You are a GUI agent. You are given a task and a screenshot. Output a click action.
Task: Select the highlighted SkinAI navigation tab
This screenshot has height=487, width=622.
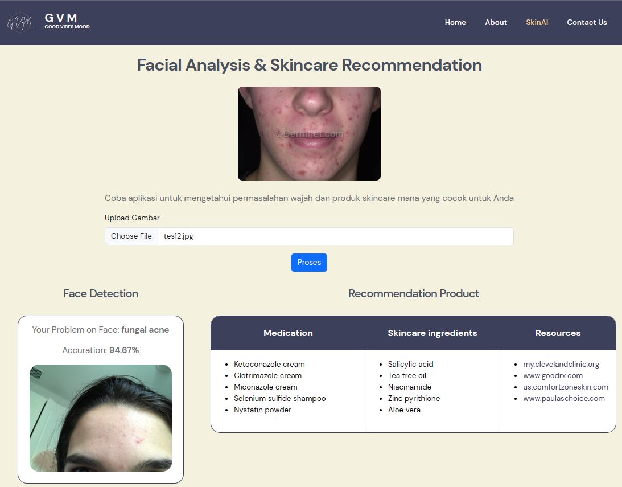click(537, 22)
